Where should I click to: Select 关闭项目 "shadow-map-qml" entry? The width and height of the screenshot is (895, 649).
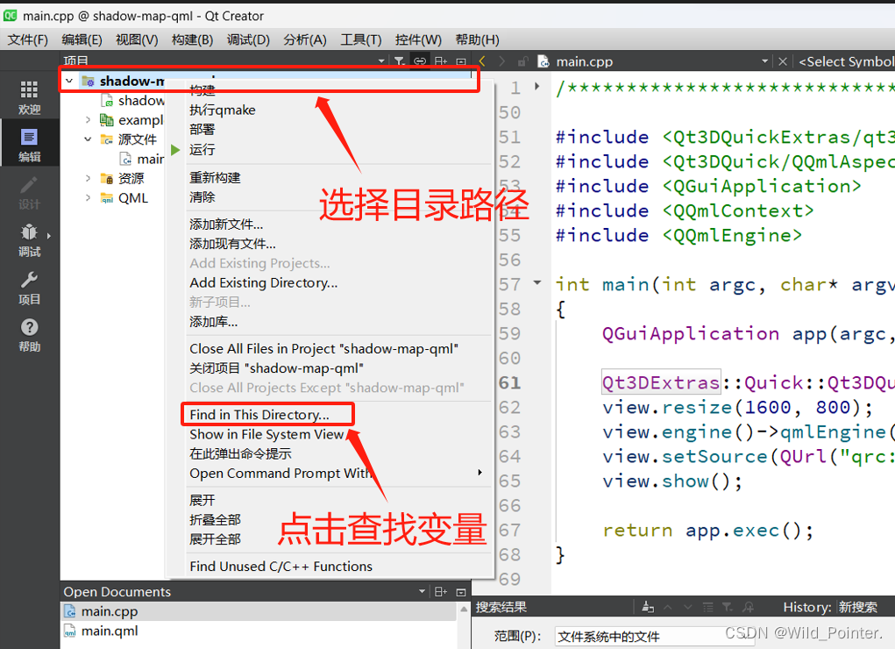(x=276, y=368)
